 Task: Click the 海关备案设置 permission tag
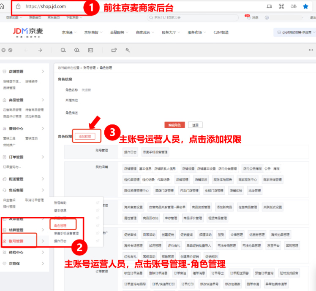[133, 207]
